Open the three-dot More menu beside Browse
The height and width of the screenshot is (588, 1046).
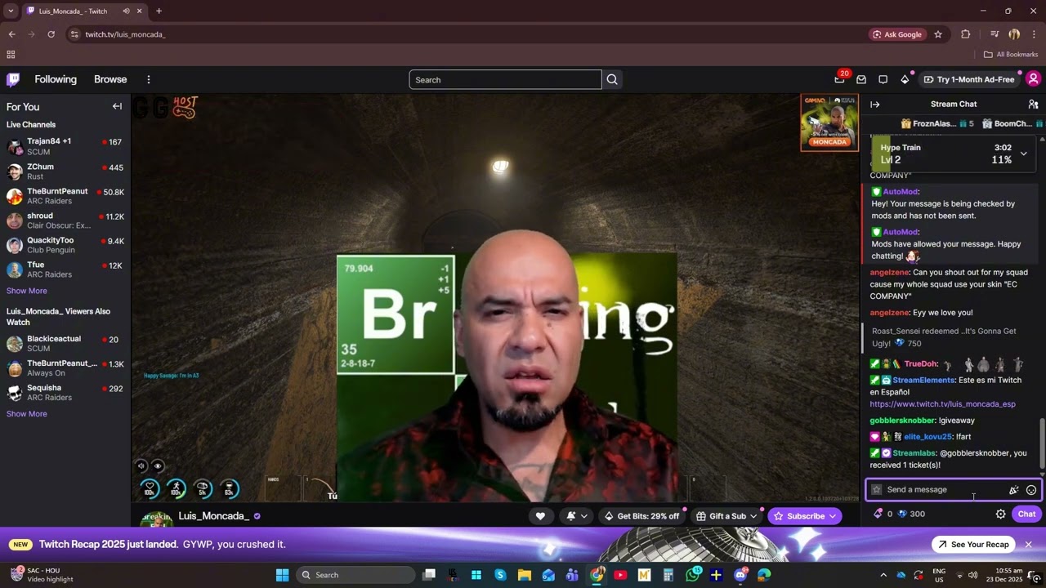click(x=149, y=79)
